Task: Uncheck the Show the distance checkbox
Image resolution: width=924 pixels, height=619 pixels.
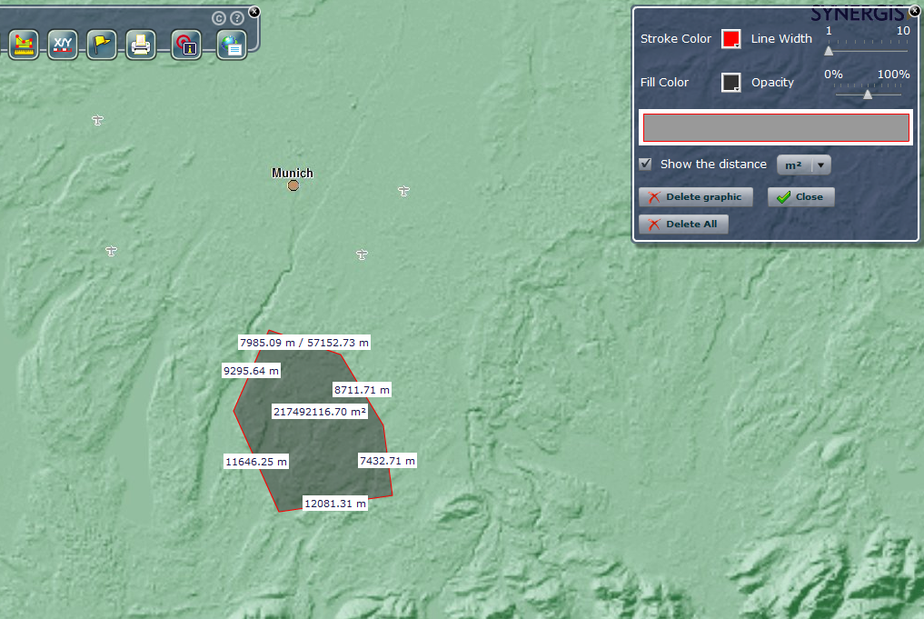Action: coord(646,165)
